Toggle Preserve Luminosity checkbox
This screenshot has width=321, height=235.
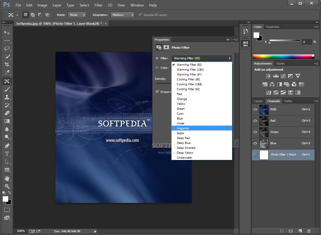pos(157,92)
